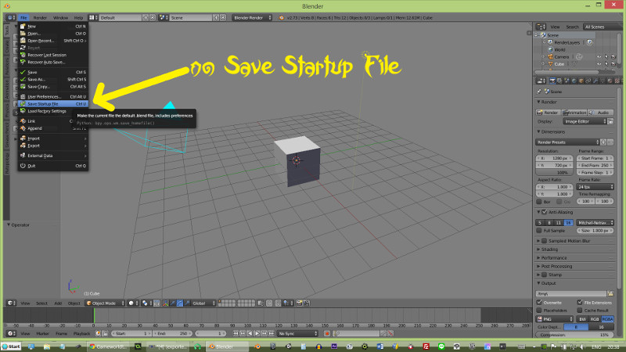The height and width of the screenshot is (352, 626).
Task: Uncheck the File Extensions option
Action: point(580,303)
